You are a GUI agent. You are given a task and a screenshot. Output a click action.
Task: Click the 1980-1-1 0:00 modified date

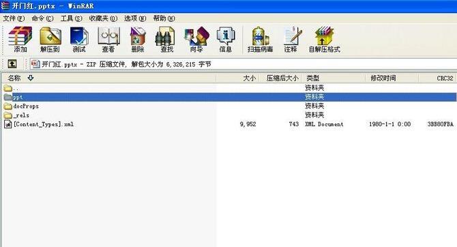click(390, 124)
